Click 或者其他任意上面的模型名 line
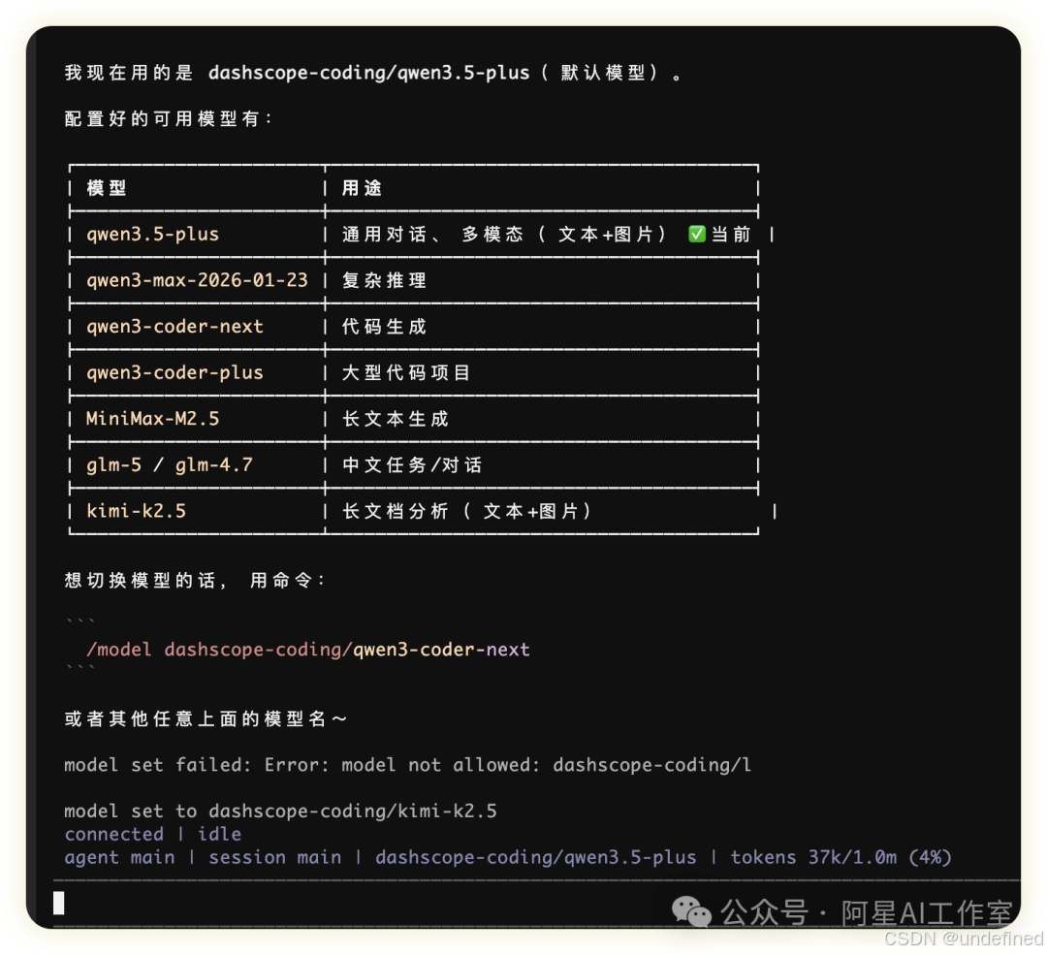Screen dimensions: 1047x955 pyautogui.click(x=206, y=718)
